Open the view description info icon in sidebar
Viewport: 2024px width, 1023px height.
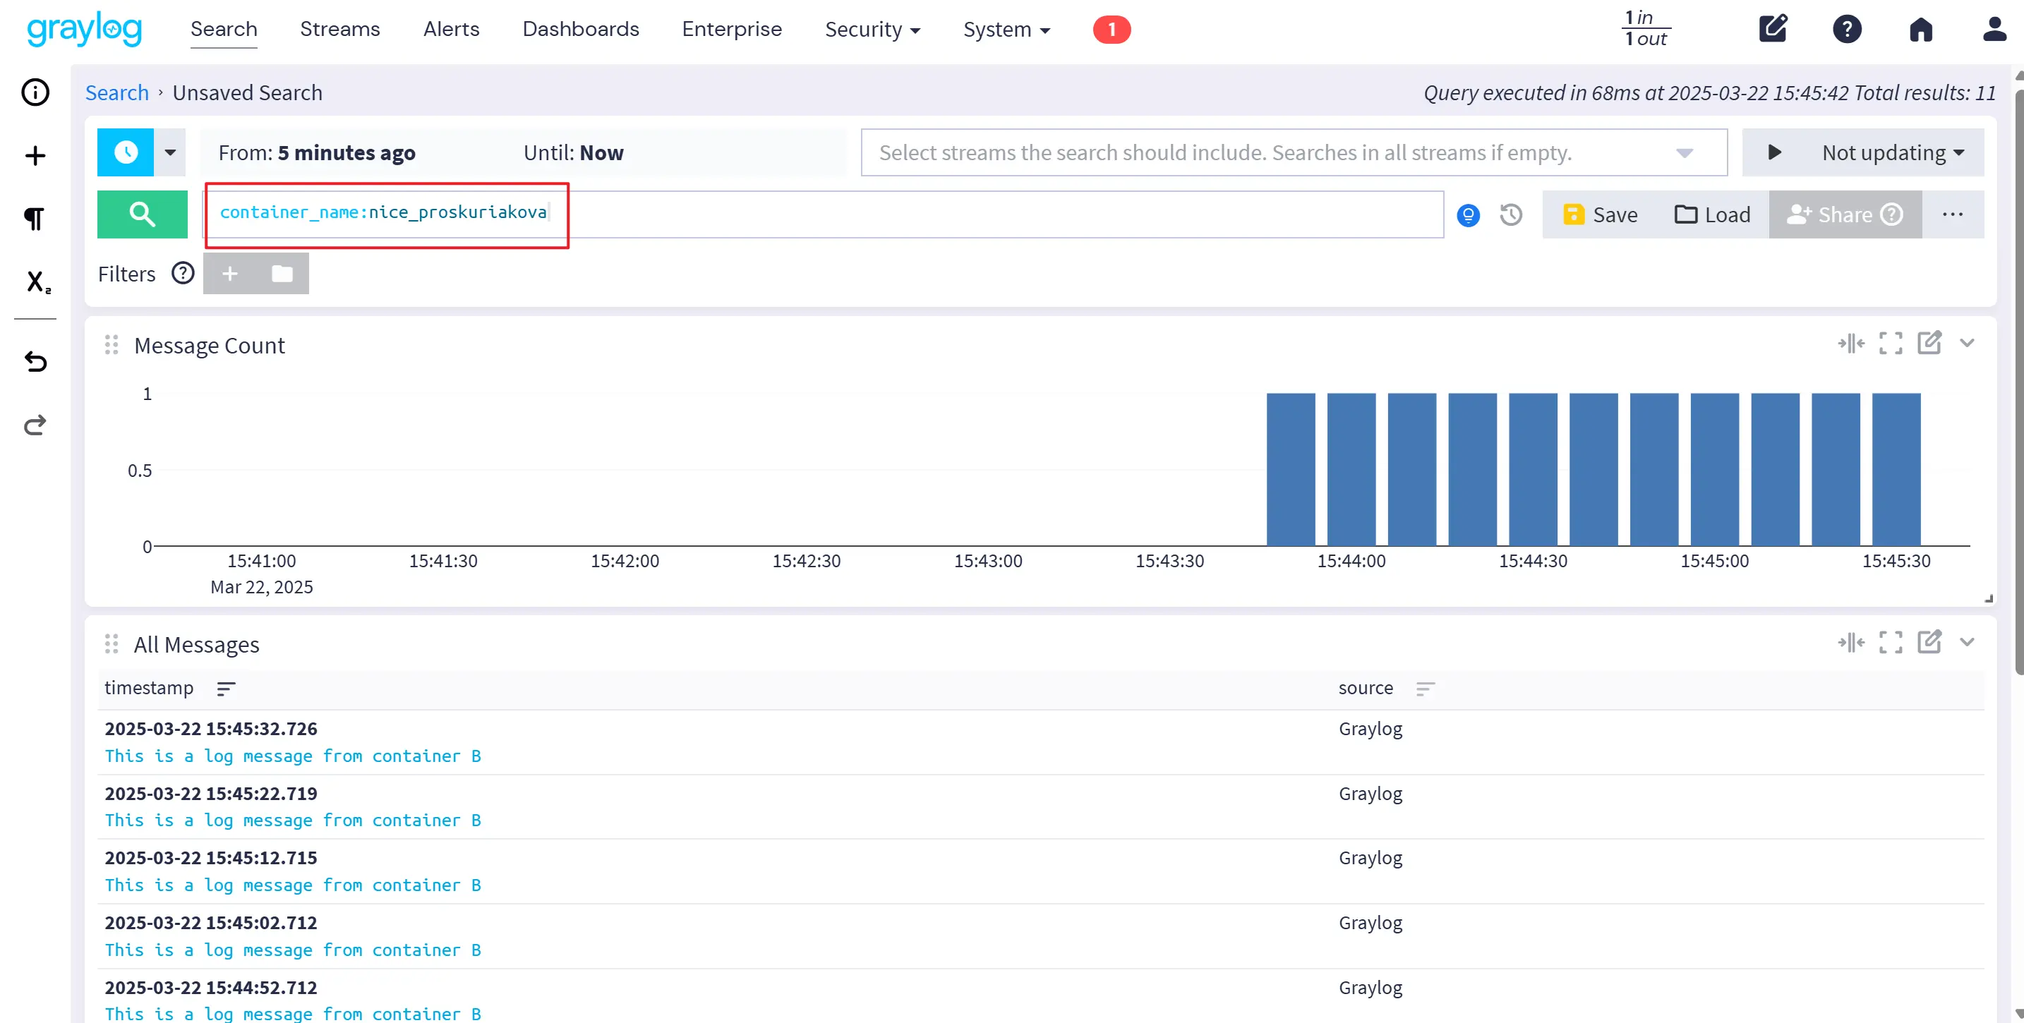coord(35,92)
